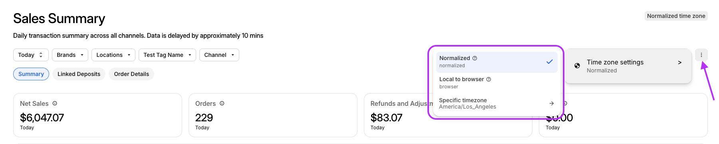Click the arrow icon on Specific timezone row
Viewport: 719px width, 144px height.
coord(551,103)
